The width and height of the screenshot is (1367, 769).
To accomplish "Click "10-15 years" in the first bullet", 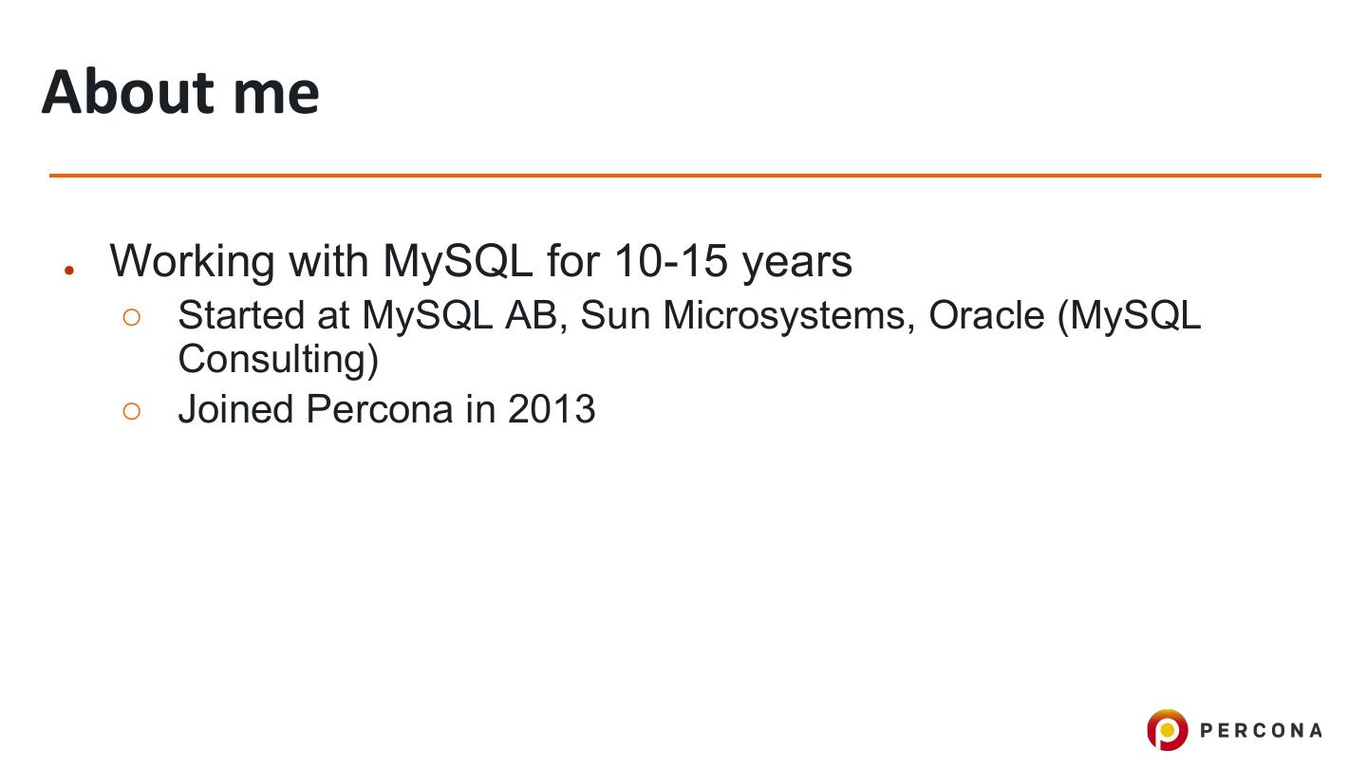I will [x=733, y=261].
